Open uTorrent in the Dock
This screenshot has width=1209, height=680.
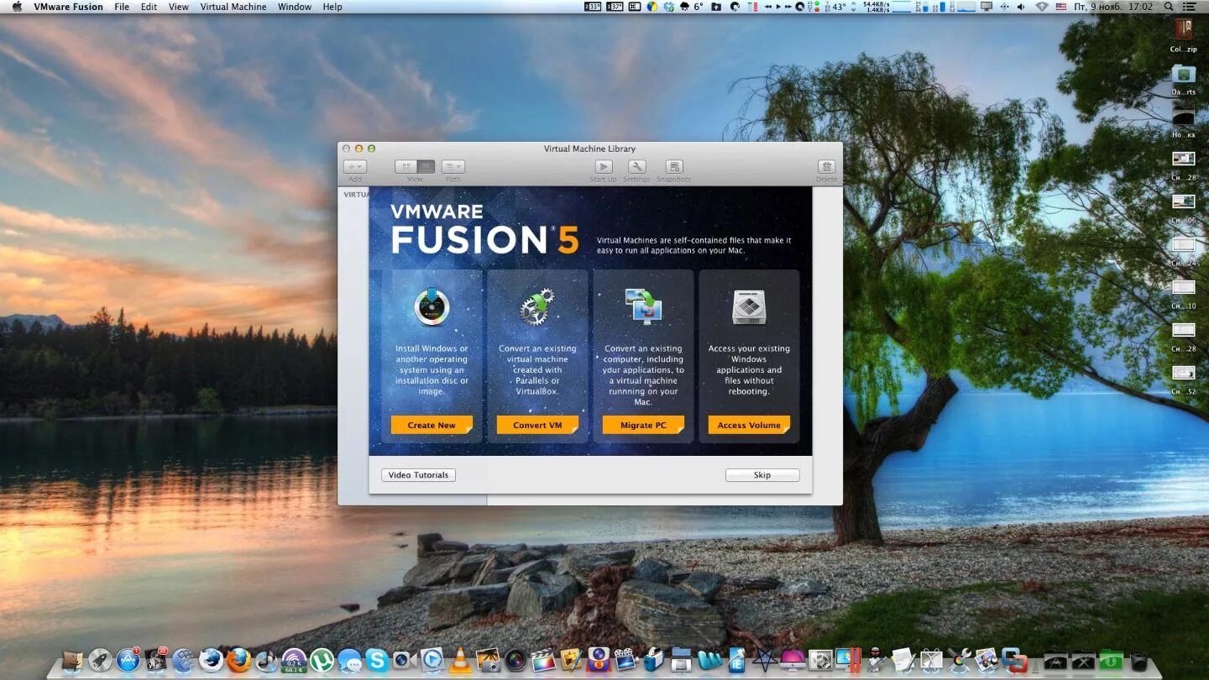(322, 660)
